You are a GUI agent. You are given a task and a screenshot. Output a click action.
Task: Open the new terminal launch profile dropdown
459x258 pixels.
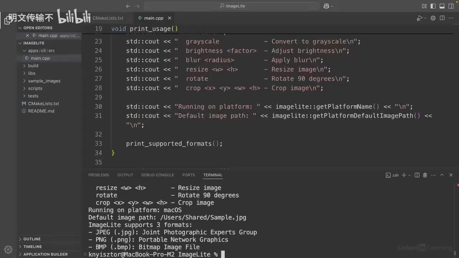coord(410,175)
